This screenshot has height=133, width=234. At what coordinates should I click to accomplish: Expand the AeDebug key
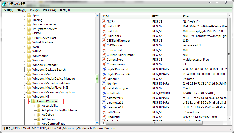click(x=34, y=115)
